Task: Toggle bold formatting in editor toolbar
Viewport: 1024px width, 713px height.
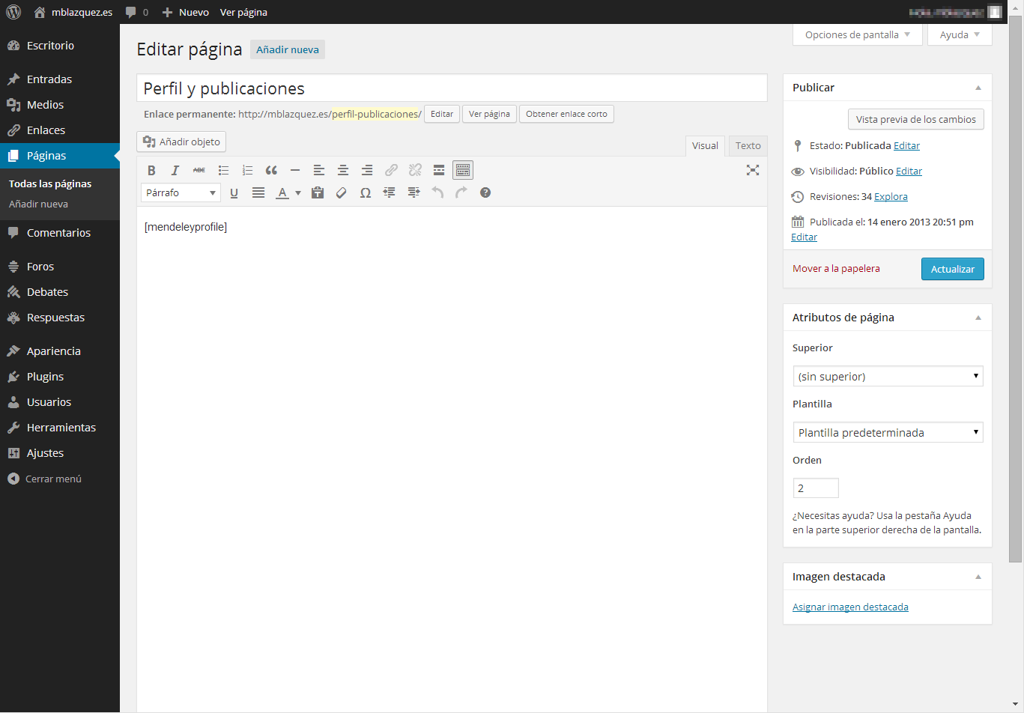Action: click(x=151, y=170)
